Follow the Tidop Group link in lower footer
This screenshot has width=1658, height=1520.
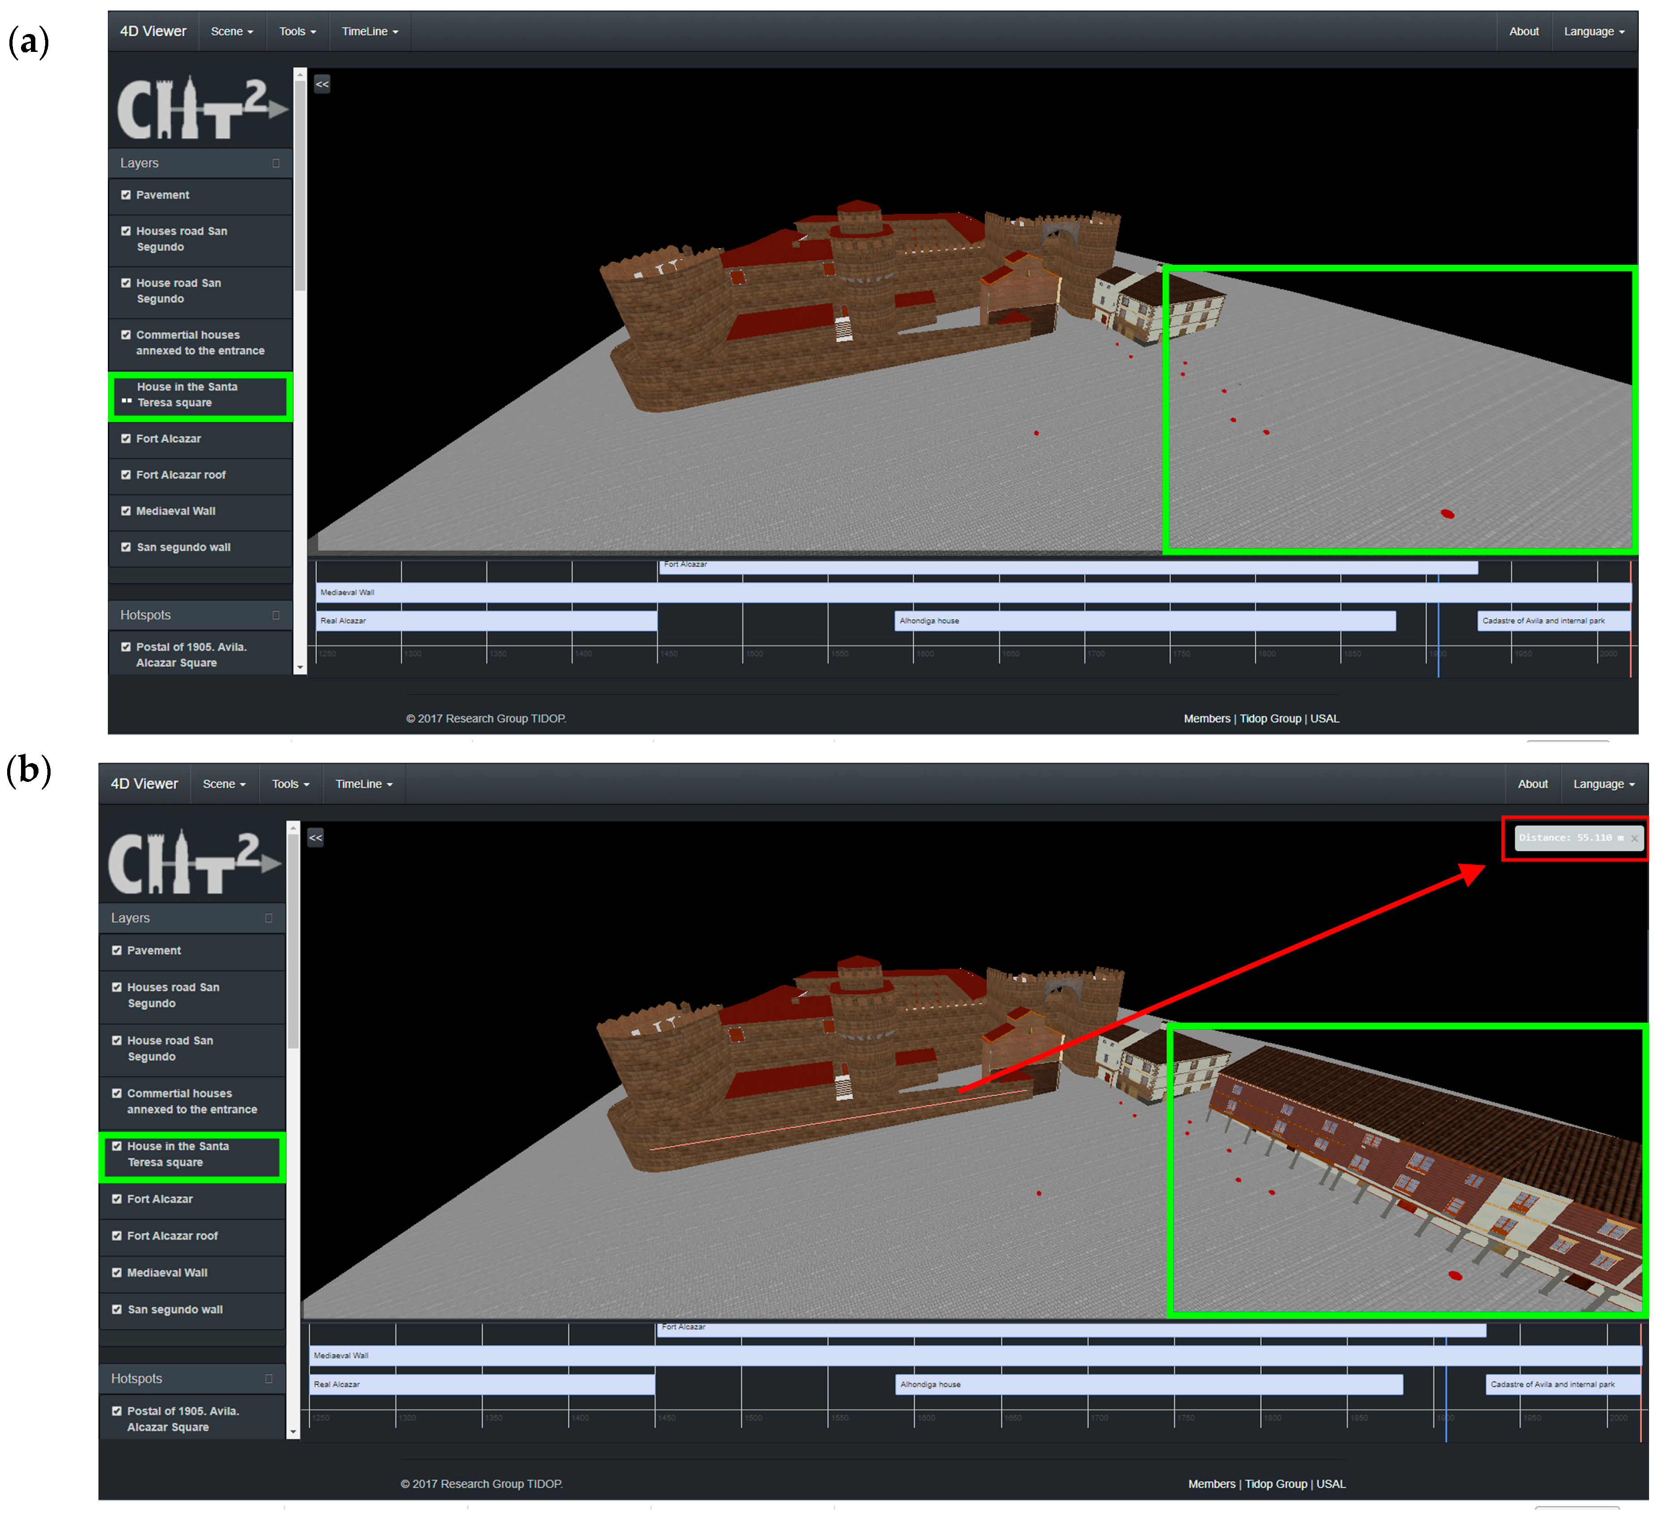[1275, 1484]
